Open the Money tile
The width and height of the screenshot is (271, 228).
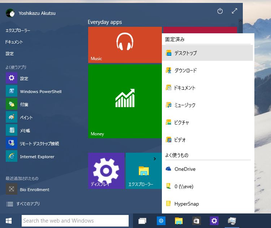pyautogui.click(x=125, y=101)
